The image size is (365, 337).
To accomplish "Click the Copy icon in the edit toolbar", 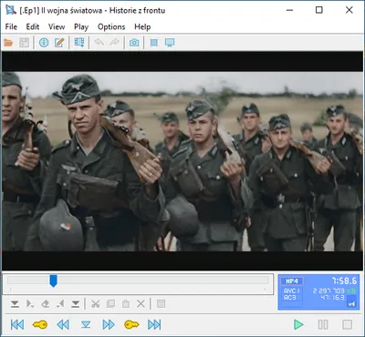I will pos(110,303).
